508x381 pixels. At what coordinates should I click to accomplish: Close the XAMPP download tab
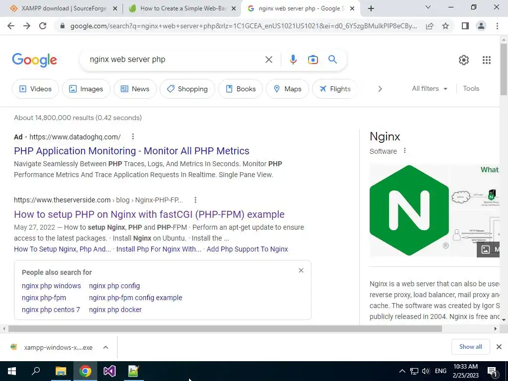pos(115,9)
